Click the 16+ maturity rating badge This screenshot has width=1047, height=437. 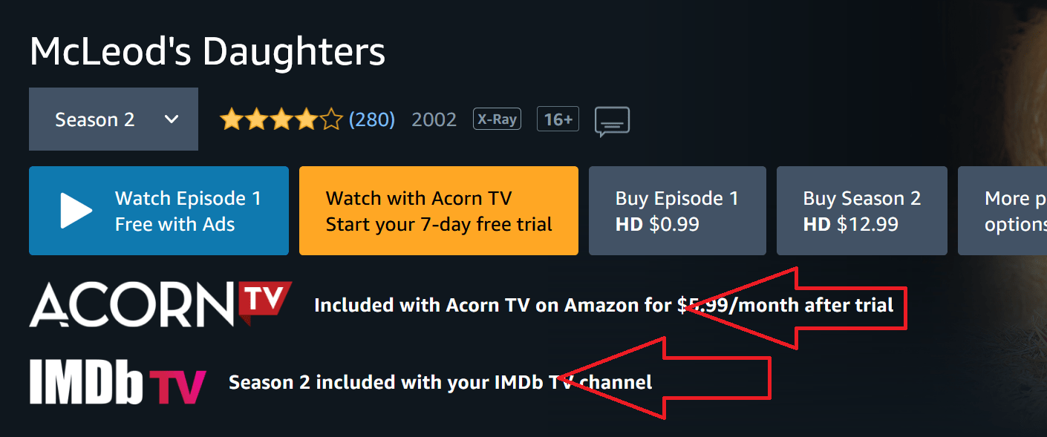(x=558, y=119)
